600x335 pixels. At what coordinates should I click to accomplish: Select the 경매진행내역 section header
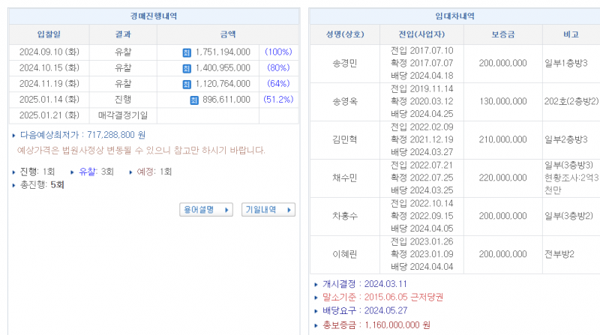[x=154, y=16]
